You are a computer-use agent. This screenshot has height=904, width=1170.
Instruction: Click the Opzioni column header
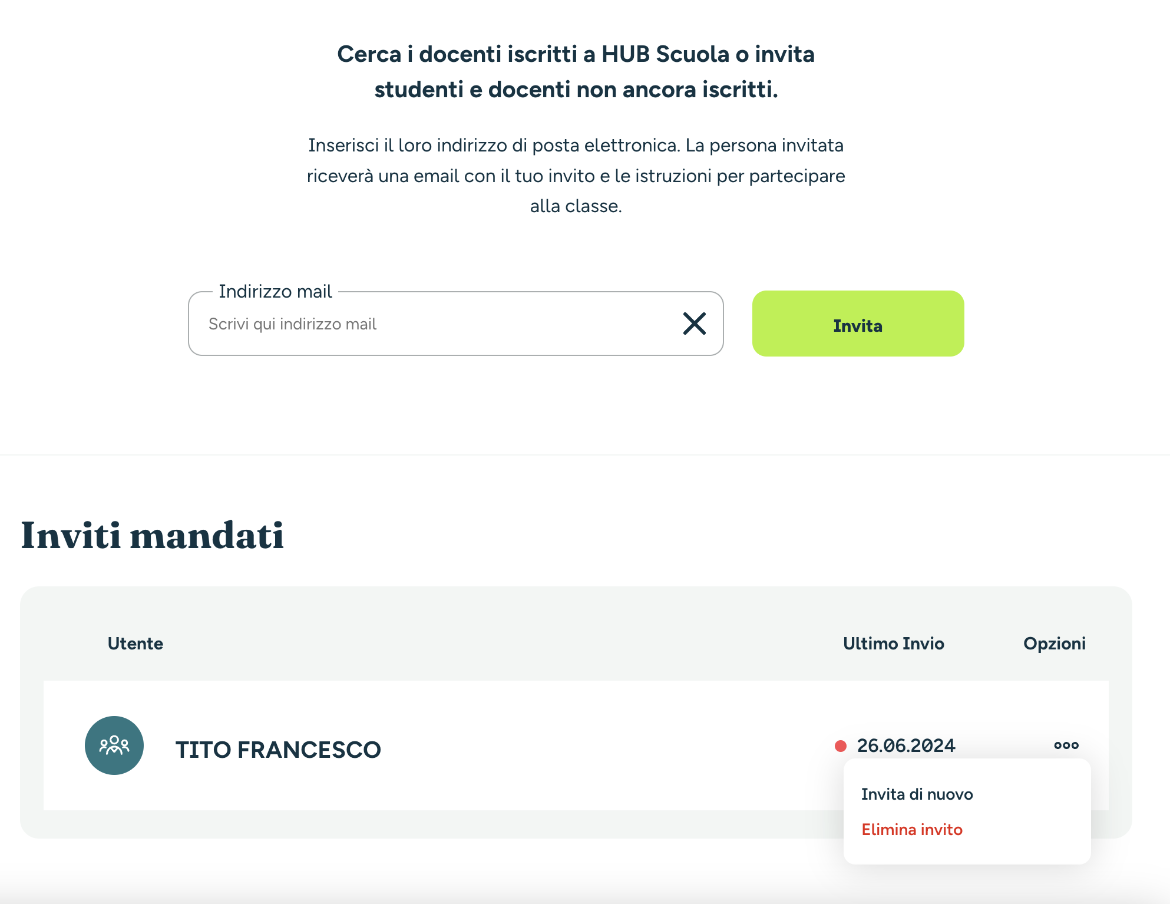click(1055, 644)
